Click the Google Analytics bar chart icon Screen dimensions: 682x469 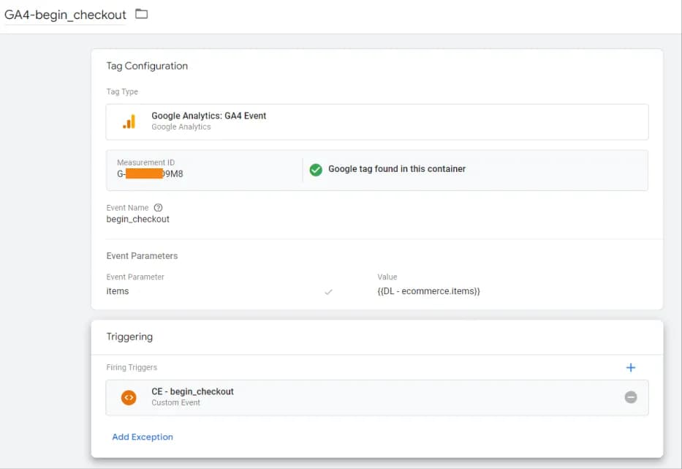[129, 121]
